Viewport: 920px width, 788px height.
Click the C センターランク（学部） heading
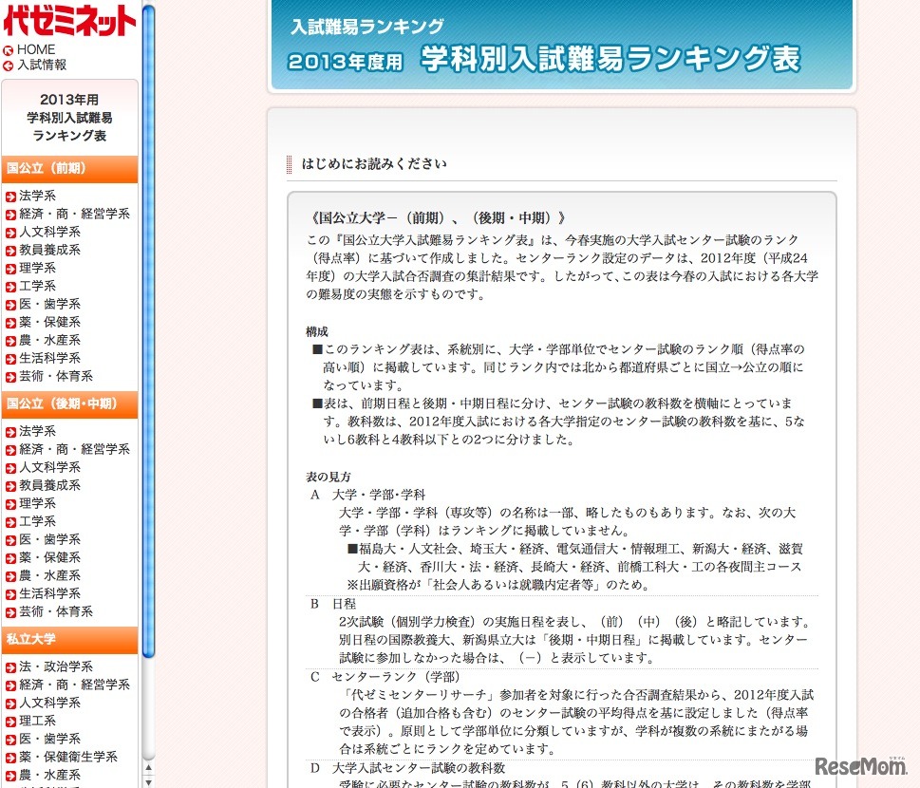point(385,677)
